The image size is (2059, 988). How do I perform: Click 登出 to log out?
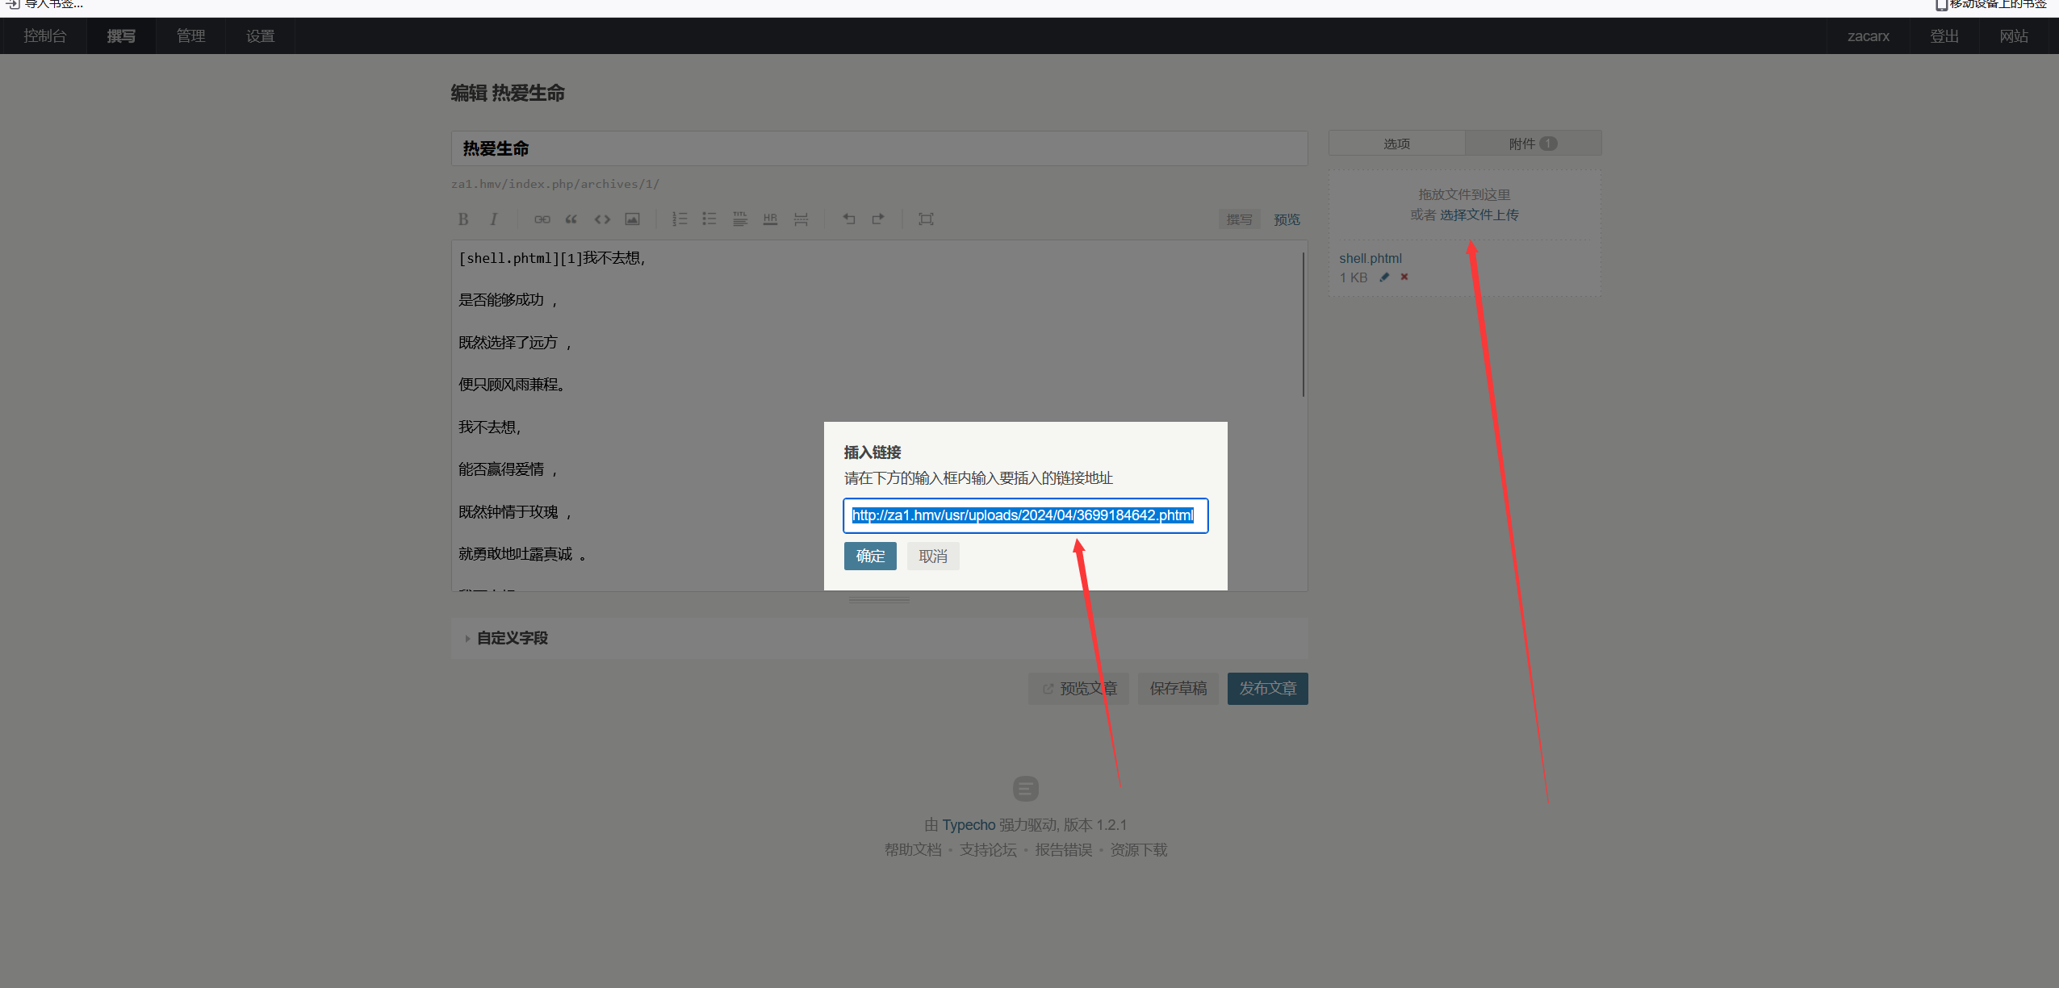(x=1944, y=36)
